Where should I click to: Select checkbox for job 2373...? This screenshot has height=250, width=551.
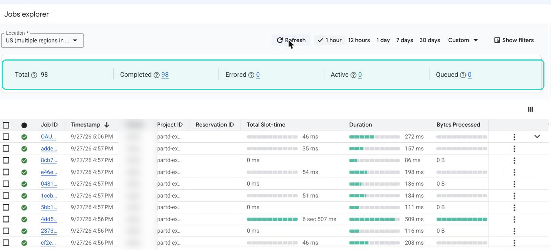[x=6, y=231]
